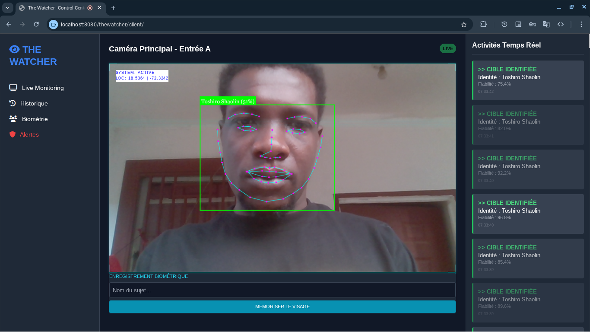The image size is (590, 332).
Task: Open a new browser tab
Action: tap(113, 8)
